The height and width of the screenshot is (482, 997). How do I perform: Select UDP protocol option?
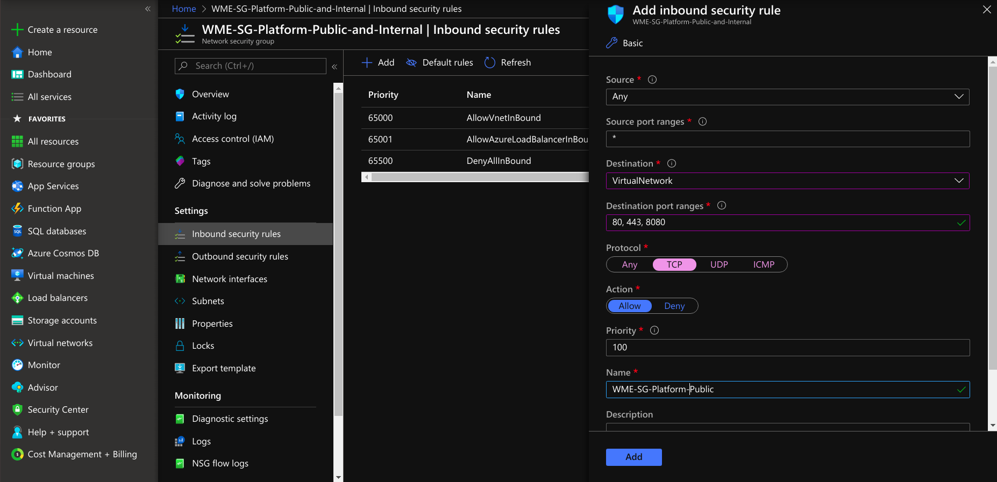click(x=718, y=264)
